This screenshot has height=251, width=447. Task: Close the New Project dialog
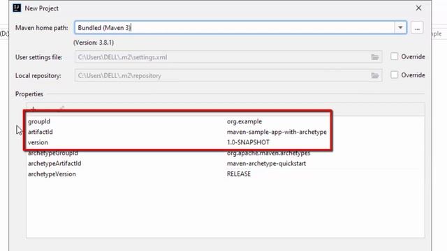pyautogui.click(x=418, y=8)
